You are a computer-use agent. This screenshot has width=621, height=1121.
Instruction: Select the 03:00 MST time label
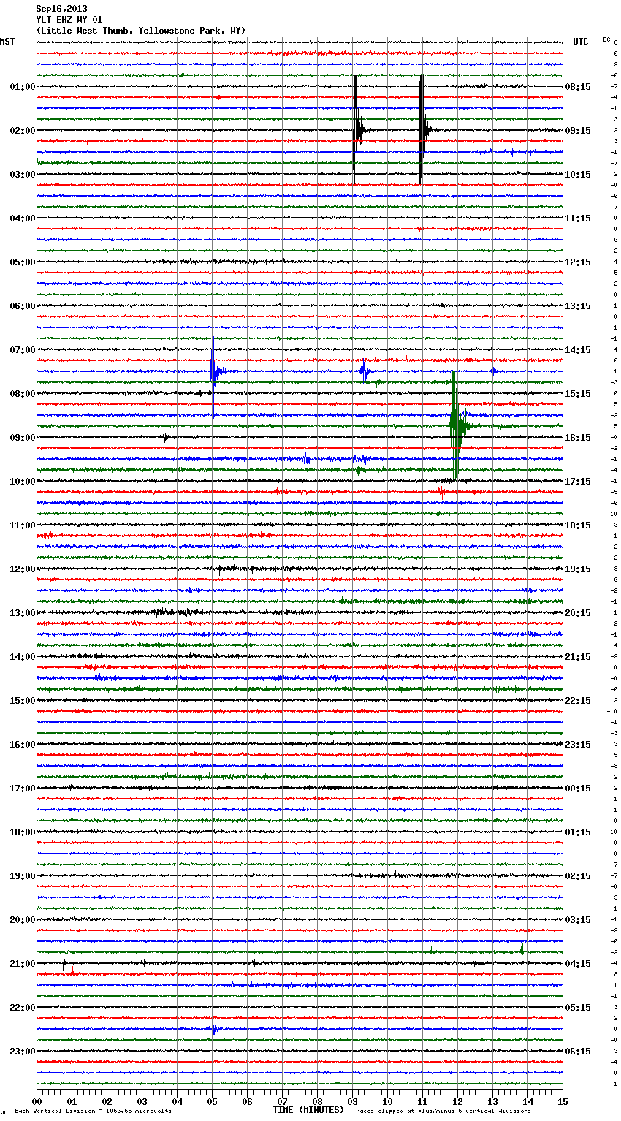coord(23,175)
